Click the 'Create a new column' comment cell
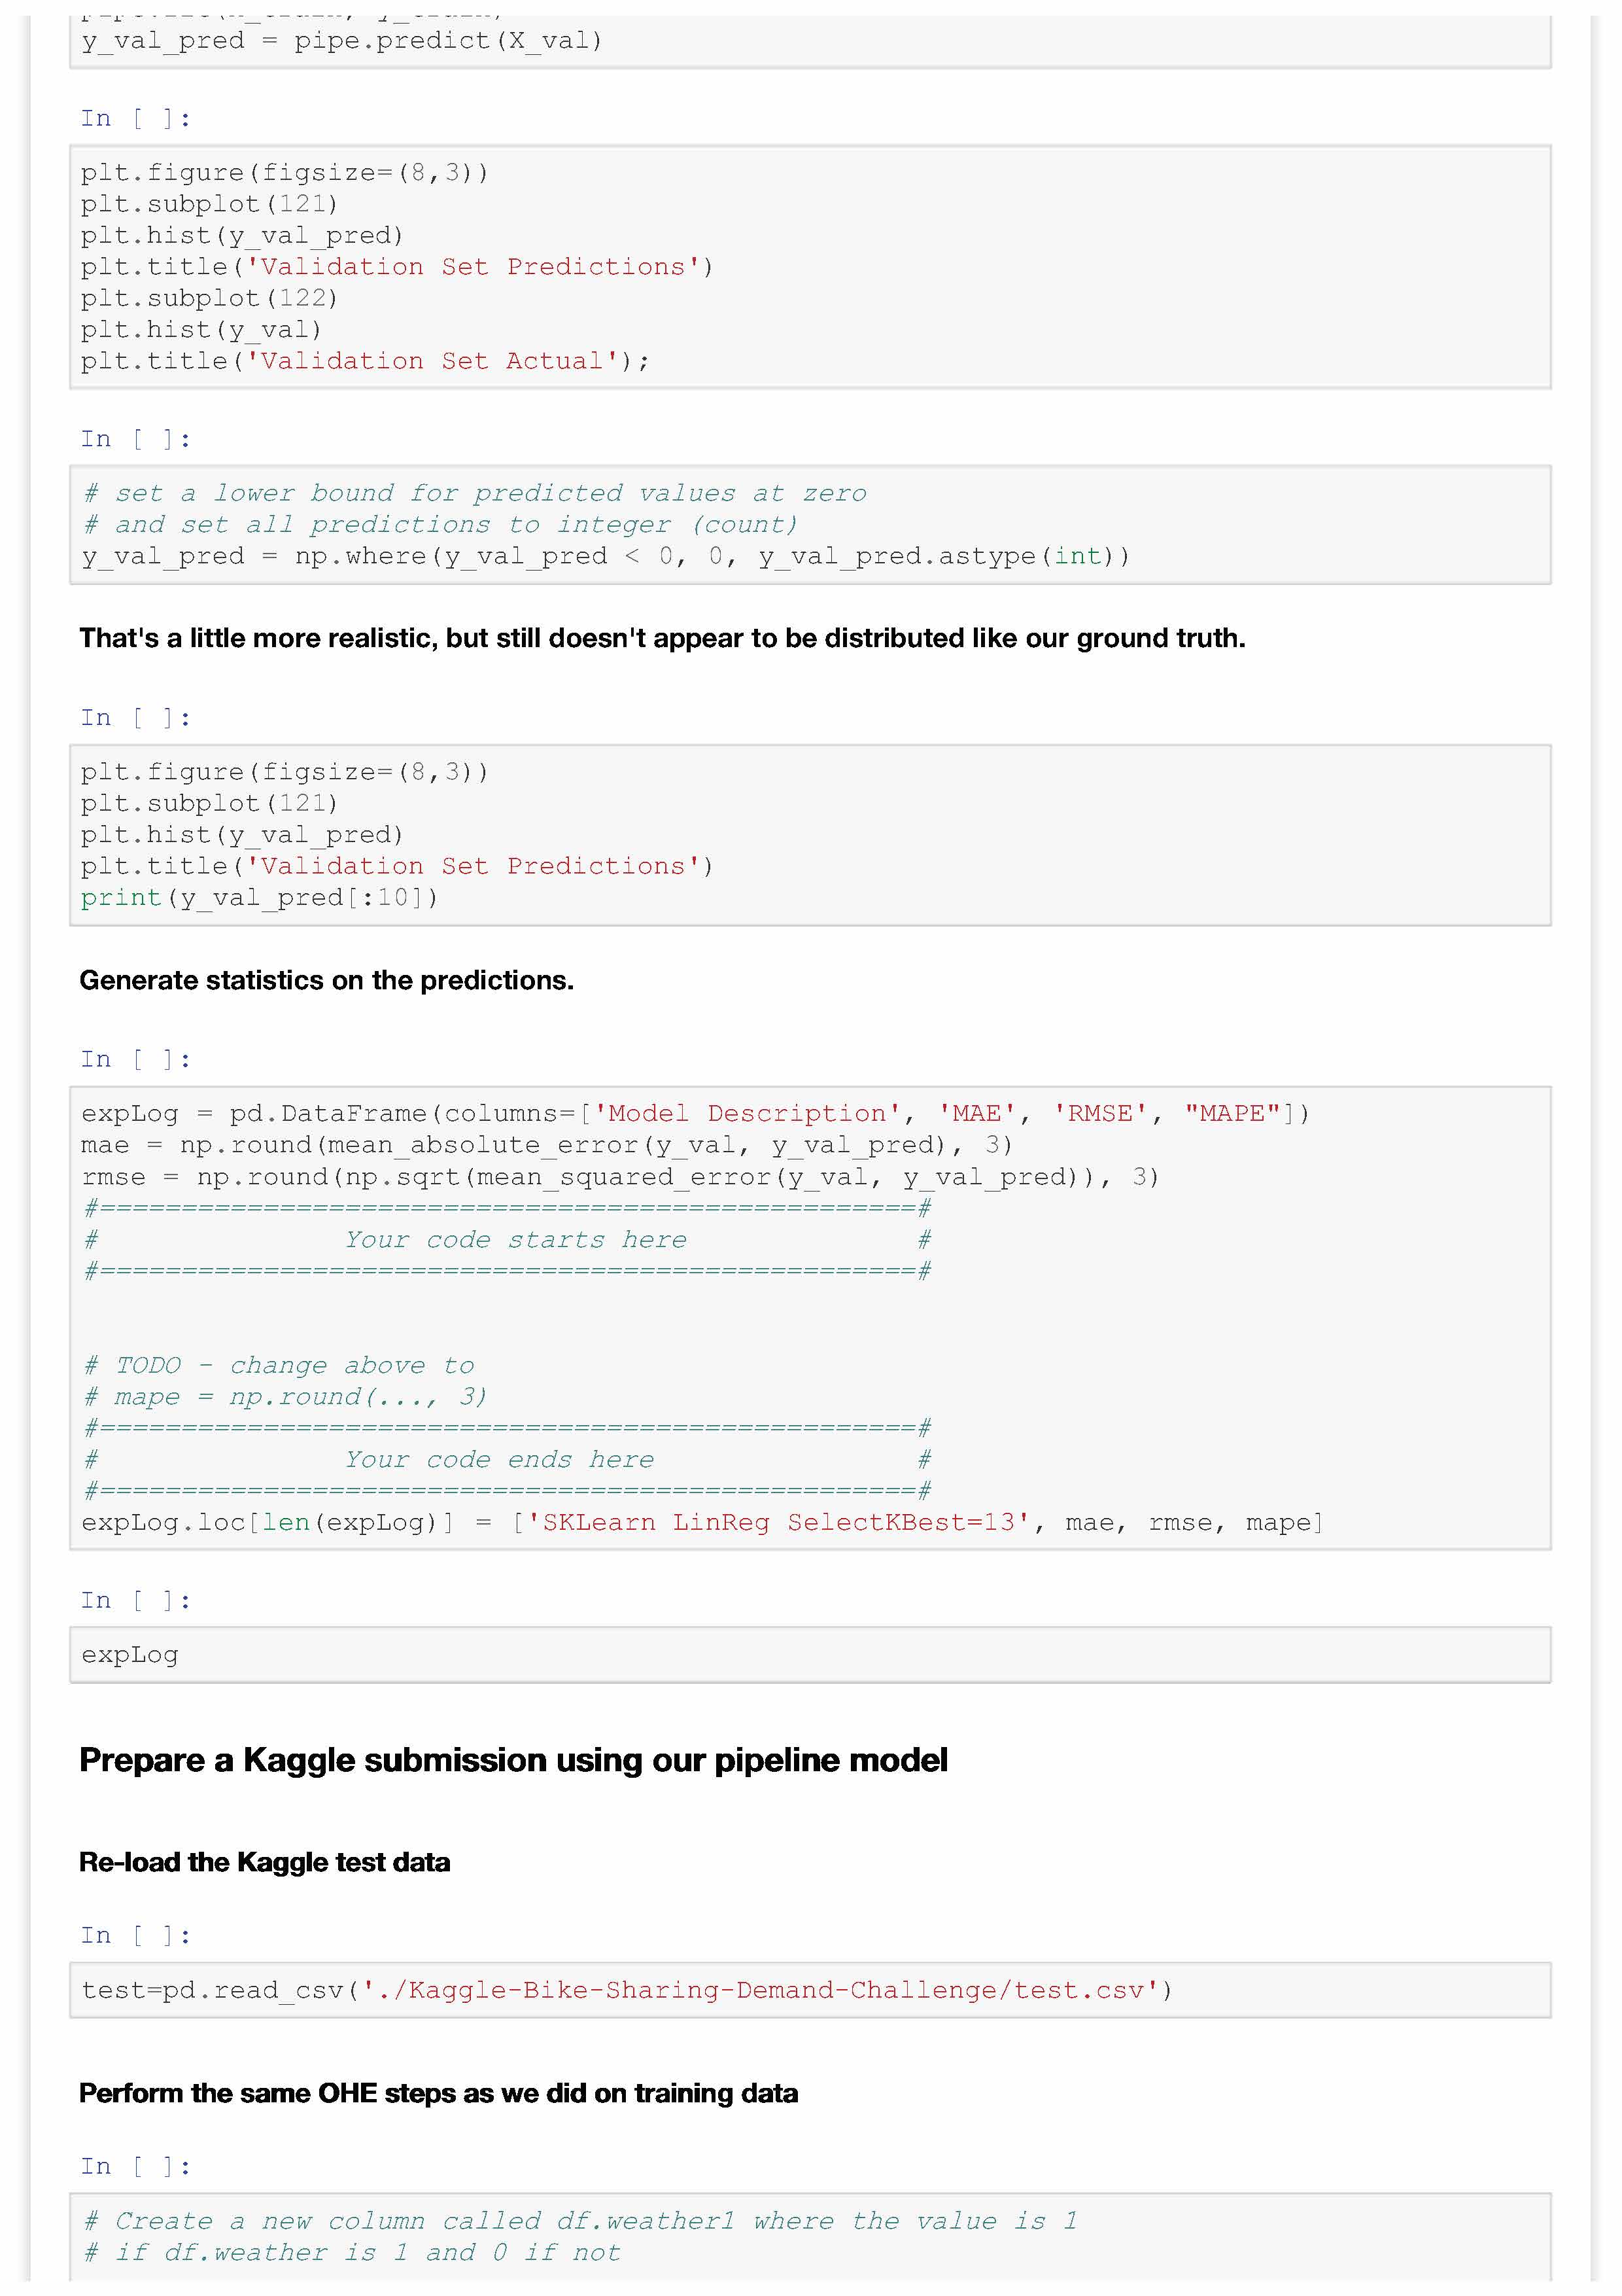1622x2296 pixels. (x=810, y=2236)
